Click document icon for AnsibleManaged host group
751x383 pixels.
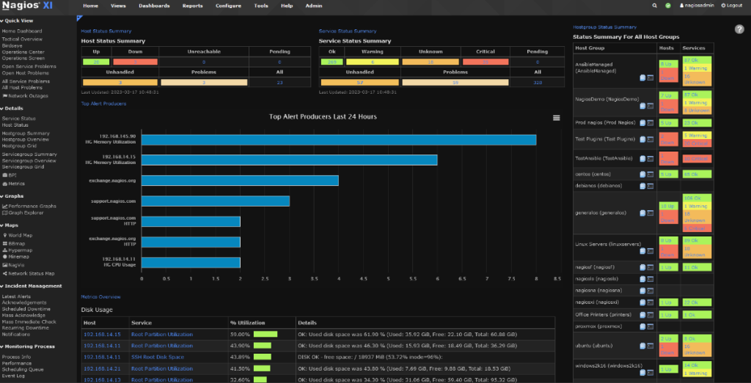pos(642,78)
